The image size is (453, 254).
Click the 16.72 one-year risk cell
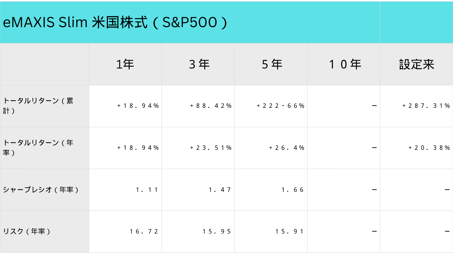click(144, 232)
